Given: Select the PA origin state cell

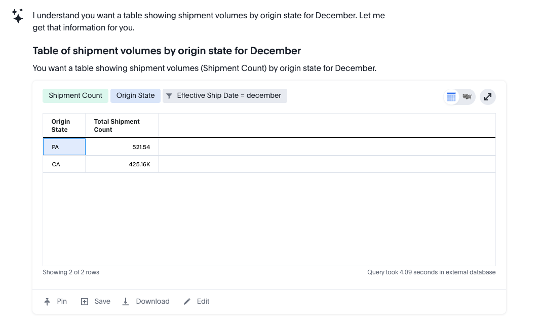Looking at the screenshot, I should (x=64, y=147).
